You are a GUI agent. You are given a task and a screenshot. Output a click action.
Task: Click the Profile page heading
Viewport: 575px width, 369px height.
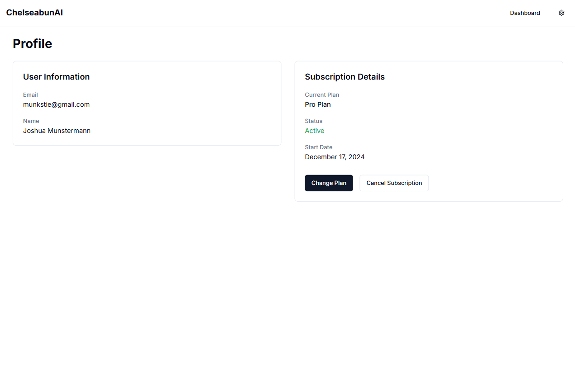tap(32, 44)
